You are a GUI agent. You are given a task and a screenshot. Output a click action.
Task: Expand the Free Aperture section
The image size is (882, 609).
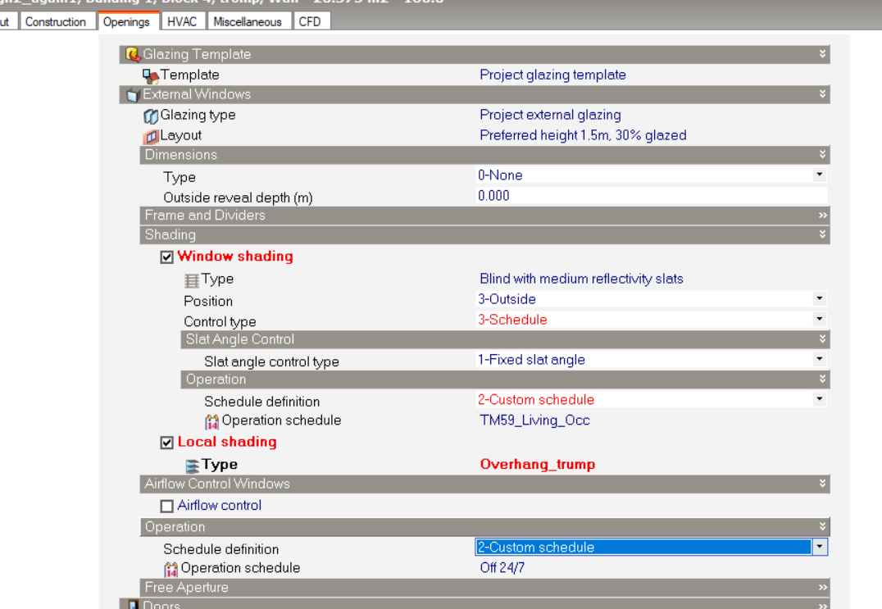click(x=822, y=588)
